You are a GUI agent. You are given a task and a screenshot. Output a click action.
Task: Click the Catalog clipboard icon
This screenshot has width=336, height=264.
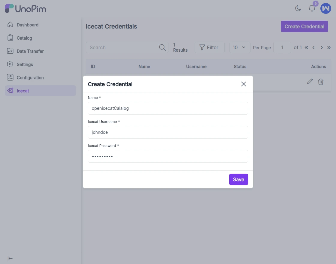10,38
